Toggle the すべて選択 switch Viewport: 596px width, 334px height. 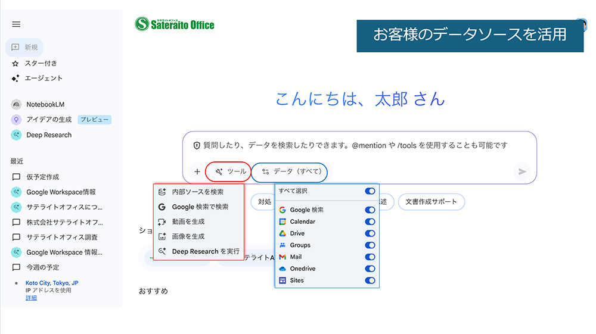click(370, 191)
